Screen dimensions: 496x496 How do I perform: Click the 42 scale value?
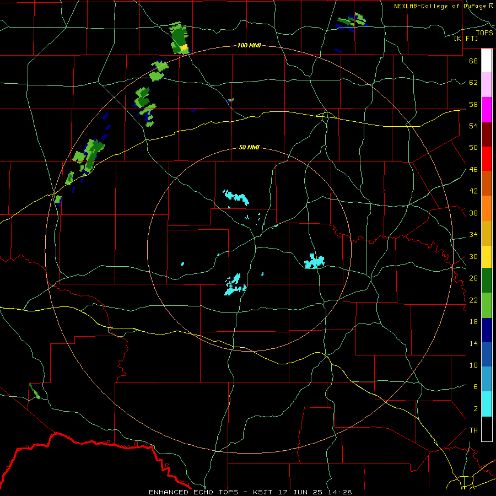click(x=473, y=191)
